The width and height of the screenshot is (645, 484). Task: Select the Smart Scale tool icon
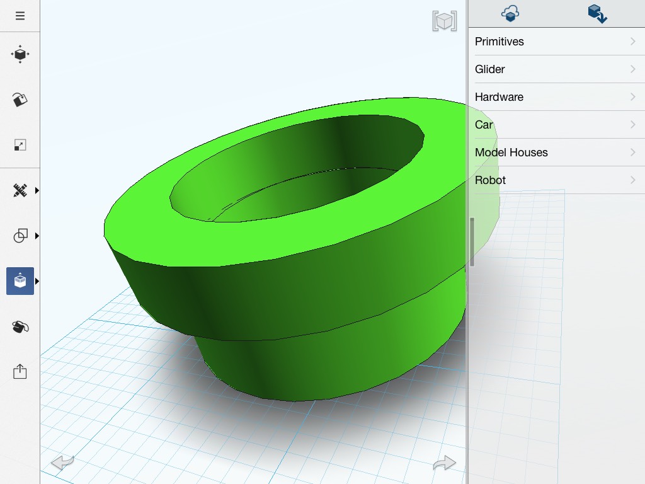[20, 145]
